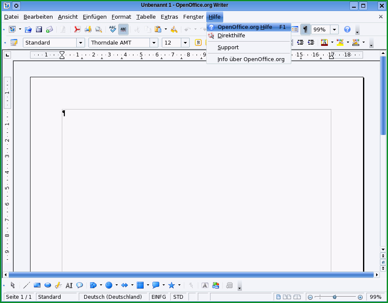
Task: Select the Freeform line tool
Action: (x=58, y=286)
